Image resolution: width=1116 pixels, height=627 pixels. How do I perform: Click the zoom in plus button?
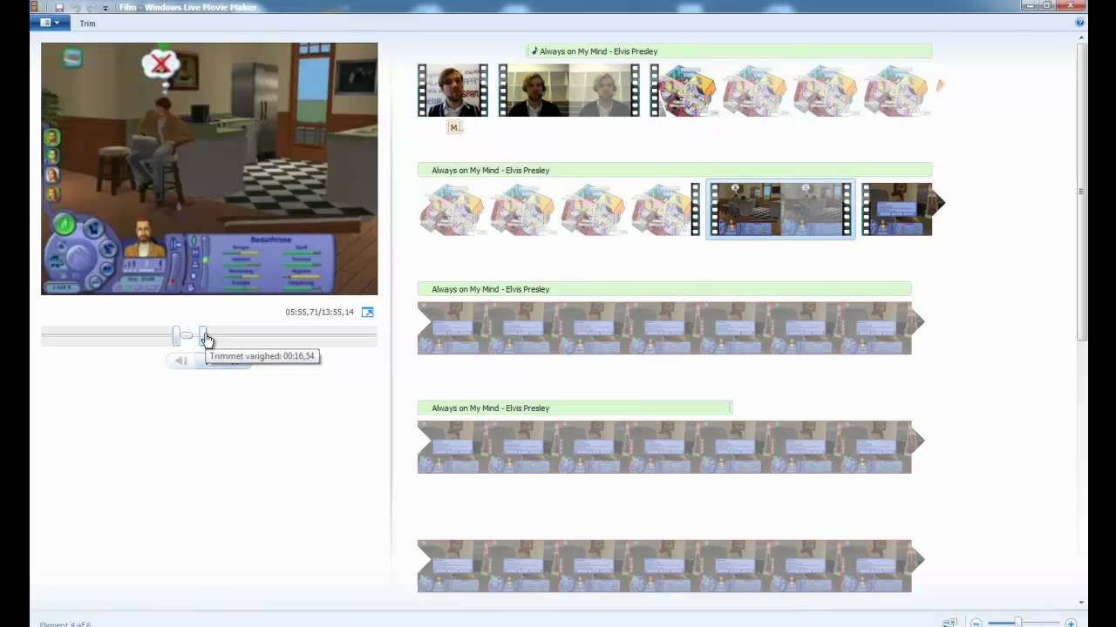pyautogui.click(x=1071, y=623)
